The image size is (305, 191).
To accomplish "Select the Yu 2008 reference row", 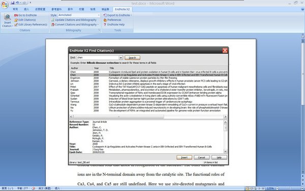I will click(149, 111).
